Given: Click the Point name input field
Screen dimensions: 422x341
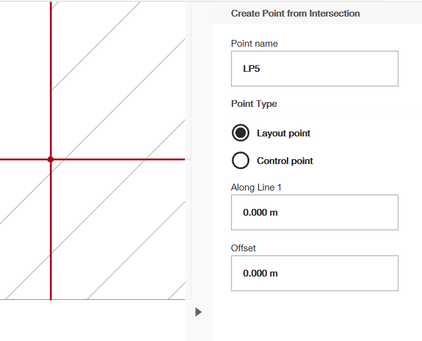Looking at the screenshot, I should coord(315,69).
